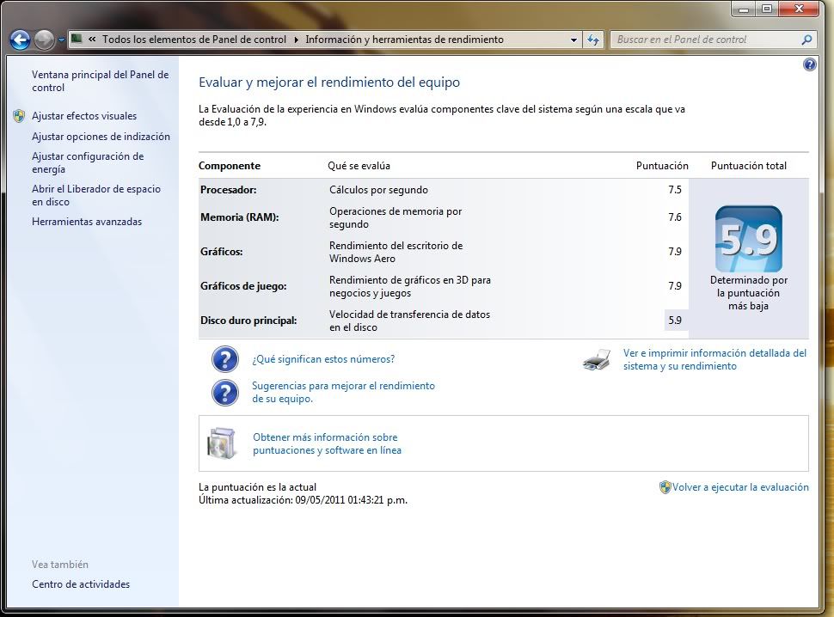834x617 pixels.
Task: Click the question icon next to '¿Qué significan estos números?'
Action: (225, 359)
